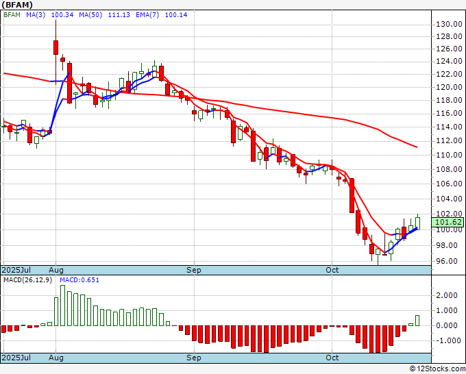Click the 102.00 price axis label
Screen dimensions: 466x374
pos(449,214)
